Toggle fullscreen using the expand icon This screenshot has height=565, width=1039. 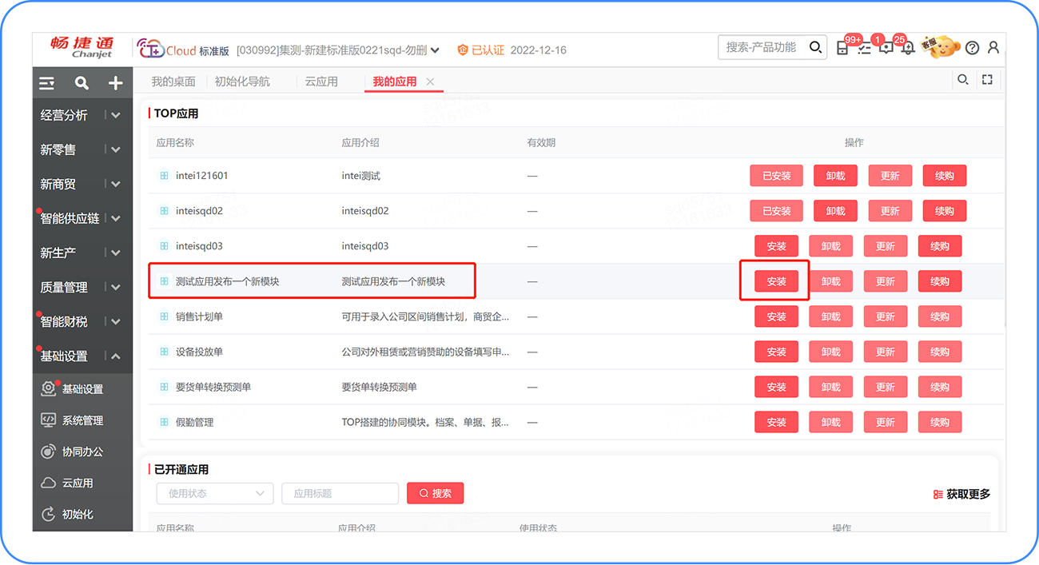click(987, 79)
